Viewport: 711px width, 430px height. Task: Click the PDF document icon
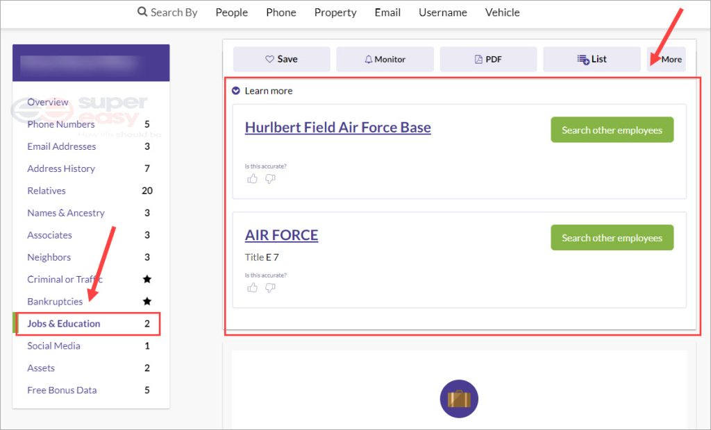[x=478, y=60]
